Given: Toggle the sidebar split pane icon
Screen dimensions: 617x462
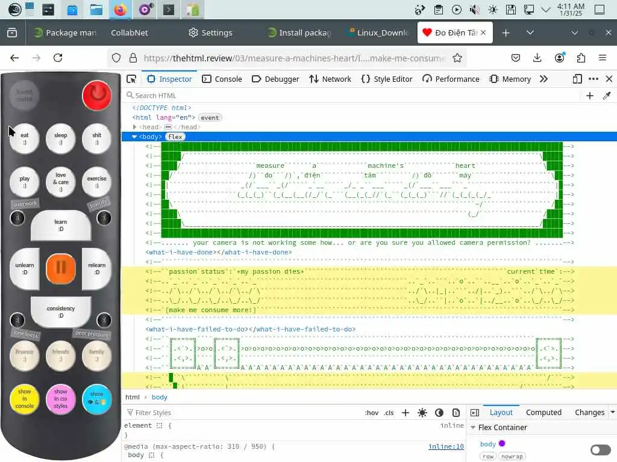Looking at the screenshot, I should tap(475, 413).
